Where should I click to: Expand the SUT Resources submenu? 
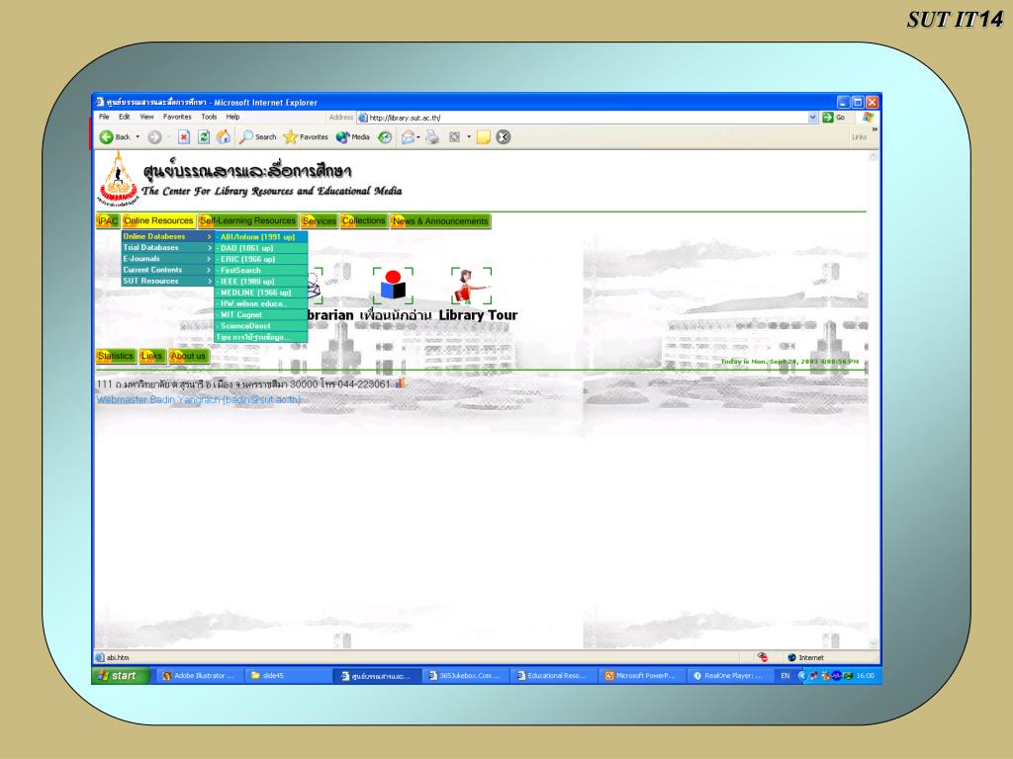click(167, 281)
